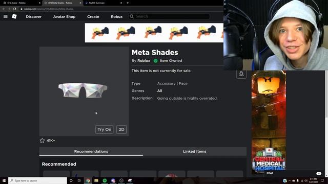Viewport: 328px width, 184px height.
Task: Open the Windows Start menu
Action: click(x=4, y=180)
